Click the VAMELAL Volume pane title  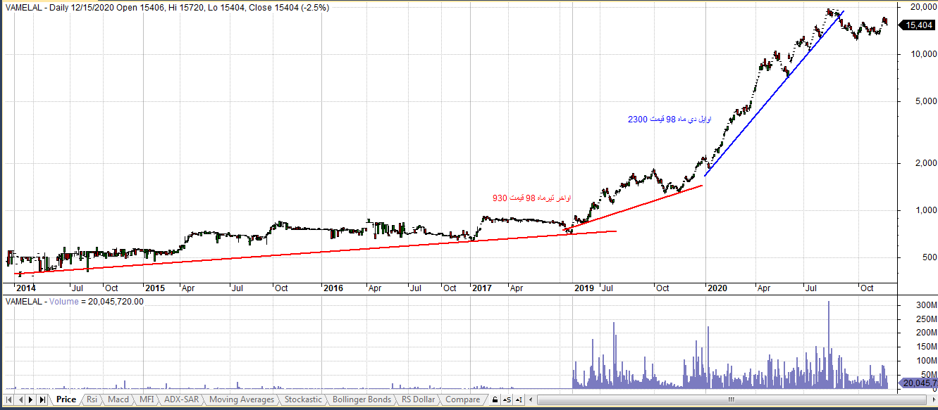(x=75, y=302)
